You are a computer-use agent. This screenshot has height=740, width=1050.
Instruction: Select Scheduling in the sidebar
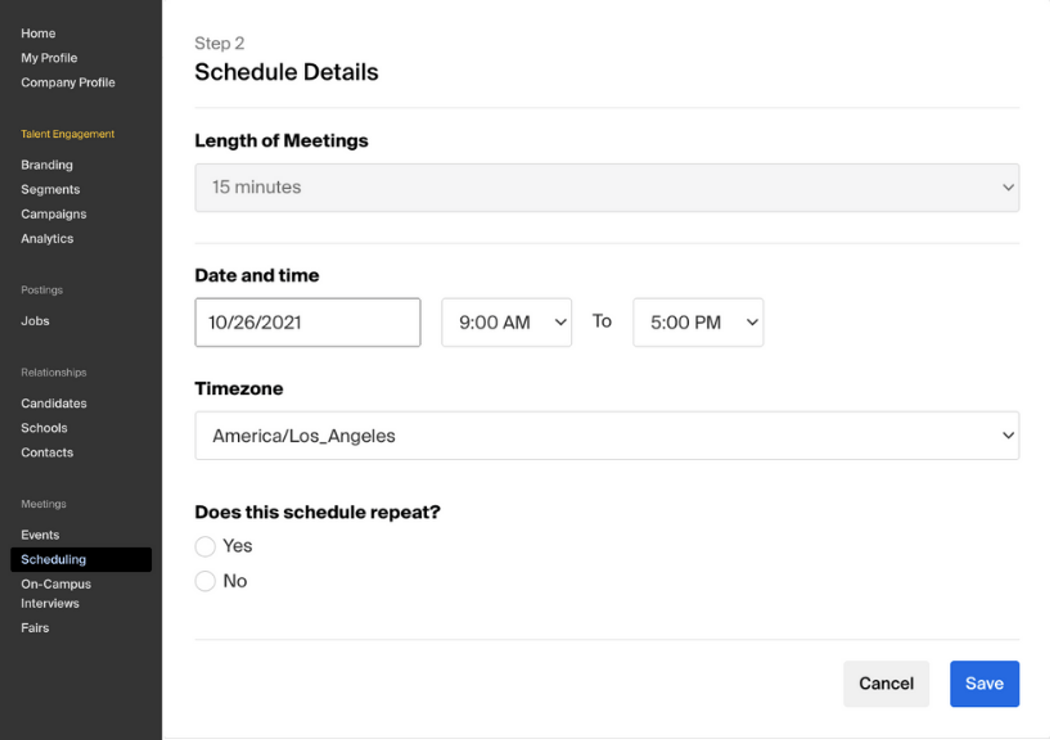[54, 560]
